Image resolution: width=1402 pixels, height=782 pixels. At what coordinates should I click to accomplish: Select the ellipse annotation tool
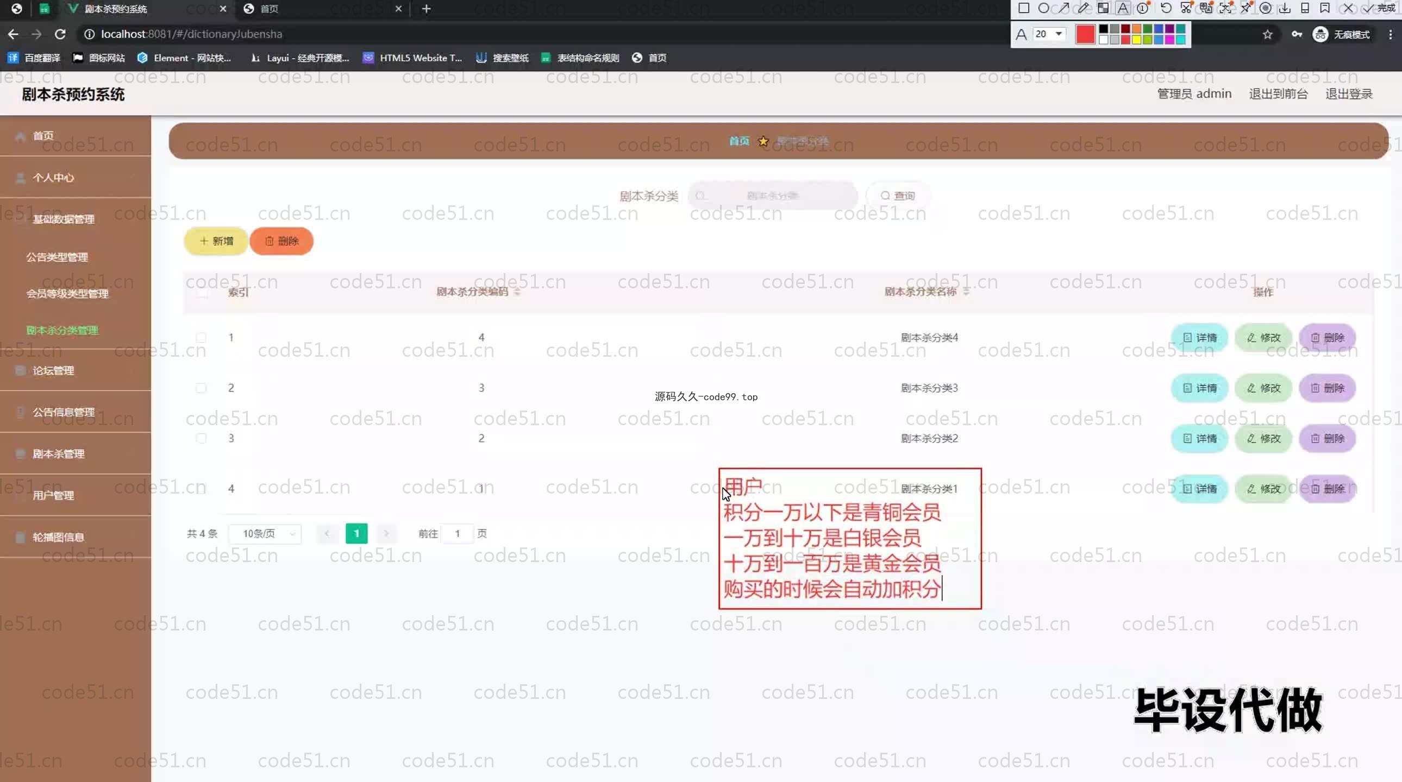pyautogui.click(x=1043, y=8)
